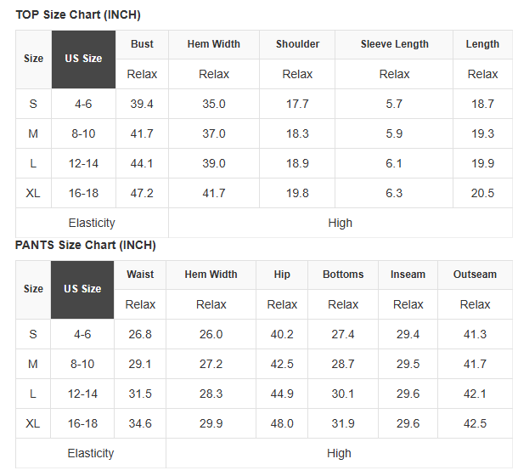Viewport: 518px width, 476px height.
Task: Select the Inseam column header
Action: pyautogui.click(x=408, y=275)
